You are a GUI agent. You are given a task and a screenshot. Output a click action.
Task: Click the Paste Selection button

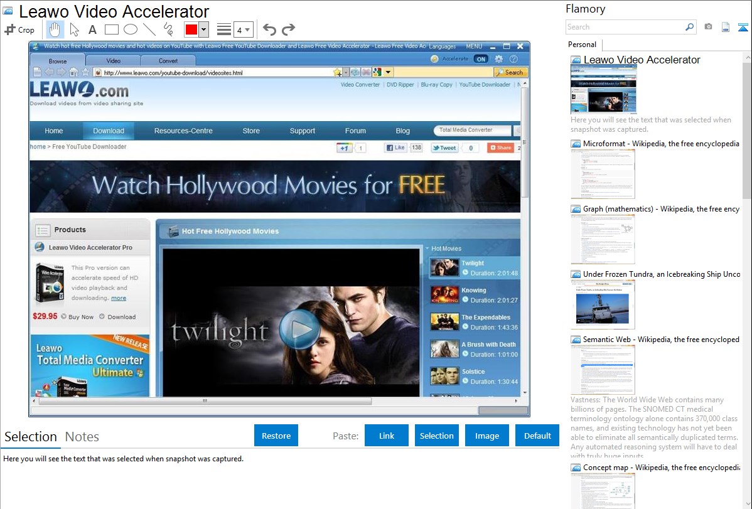(436, 436)
